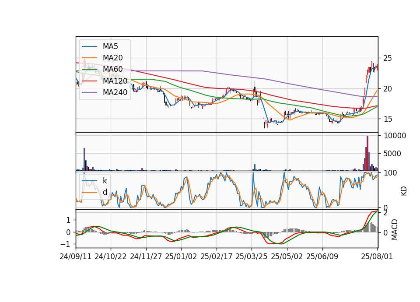The width and height of the screenshot is (420, 302).
Task: Click the KD axis value 100
Action: coord(390,173)
